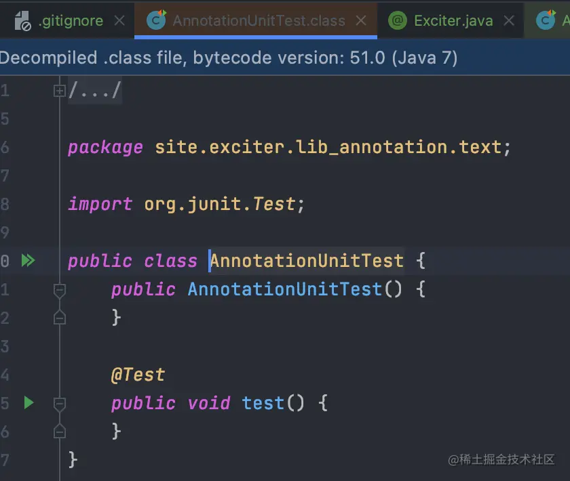
Task: Click the final closing brace of the class
Action: click(x=73, y=460)
